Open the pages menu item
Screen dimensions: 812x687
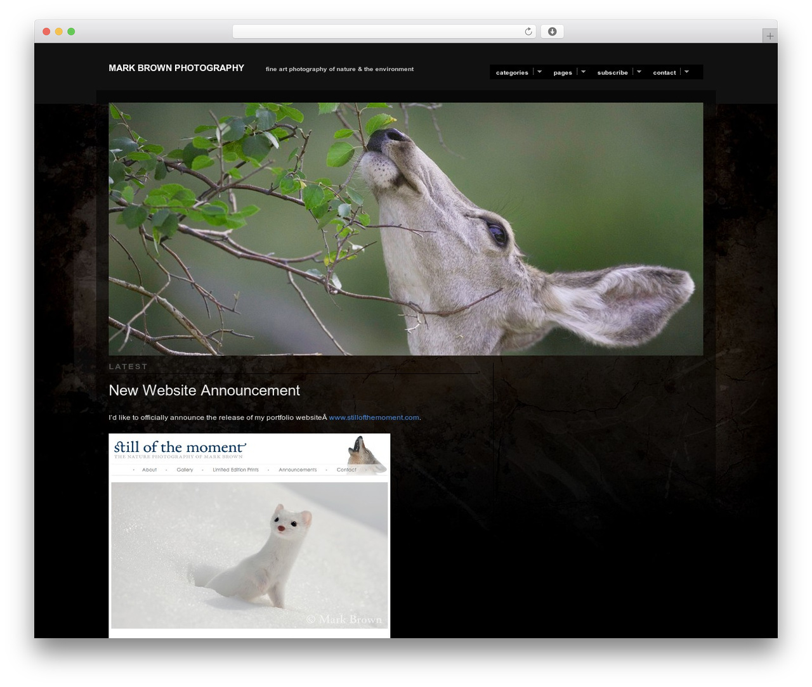coord(563,73)
